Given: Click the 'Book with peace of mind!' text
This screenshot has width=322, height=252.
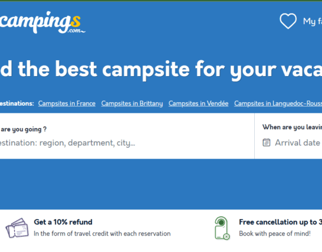Looking at the screenshot, I should coord(275,233).
